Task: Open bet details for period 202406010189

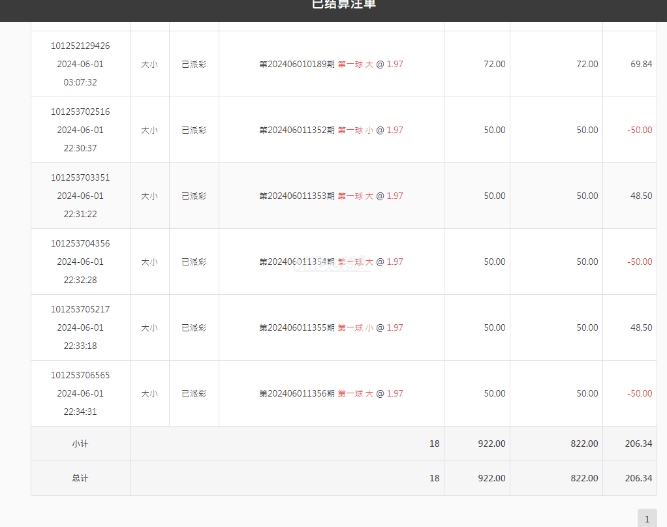Action: coord(332,64)
